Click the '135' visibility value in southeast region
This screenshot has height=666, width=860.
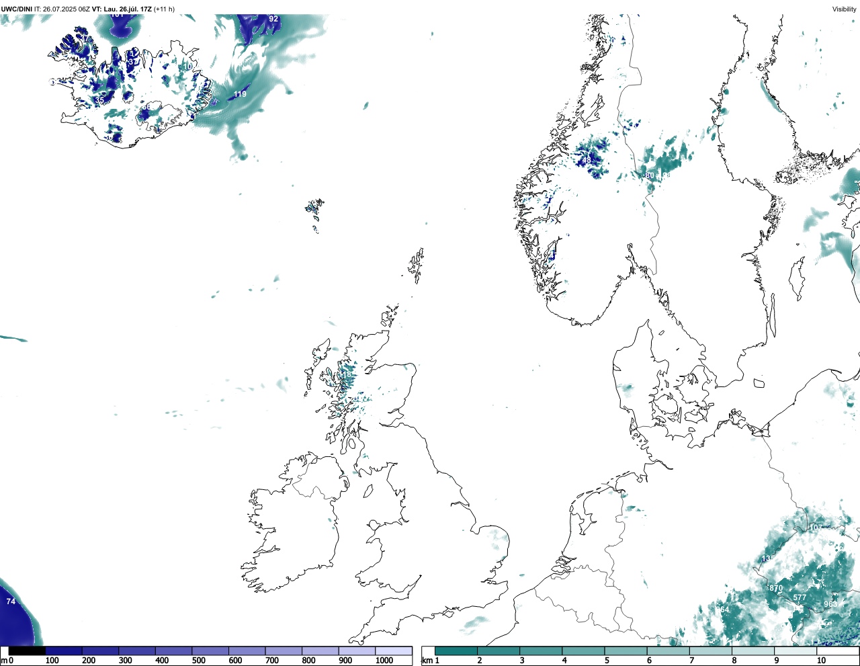pos(769,559)
